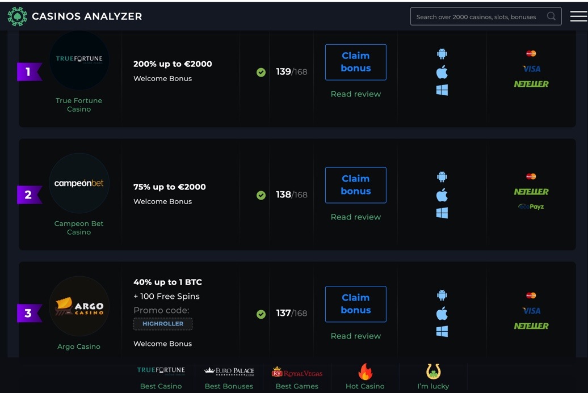Claim bonus for Argo Casino

(355, 304)
